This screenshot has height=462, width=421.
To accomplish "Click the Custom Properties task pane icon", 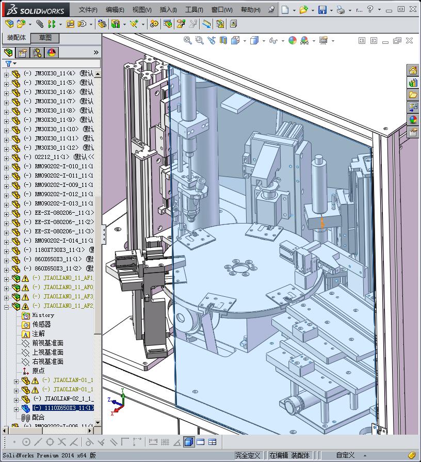I will [413, 132].
